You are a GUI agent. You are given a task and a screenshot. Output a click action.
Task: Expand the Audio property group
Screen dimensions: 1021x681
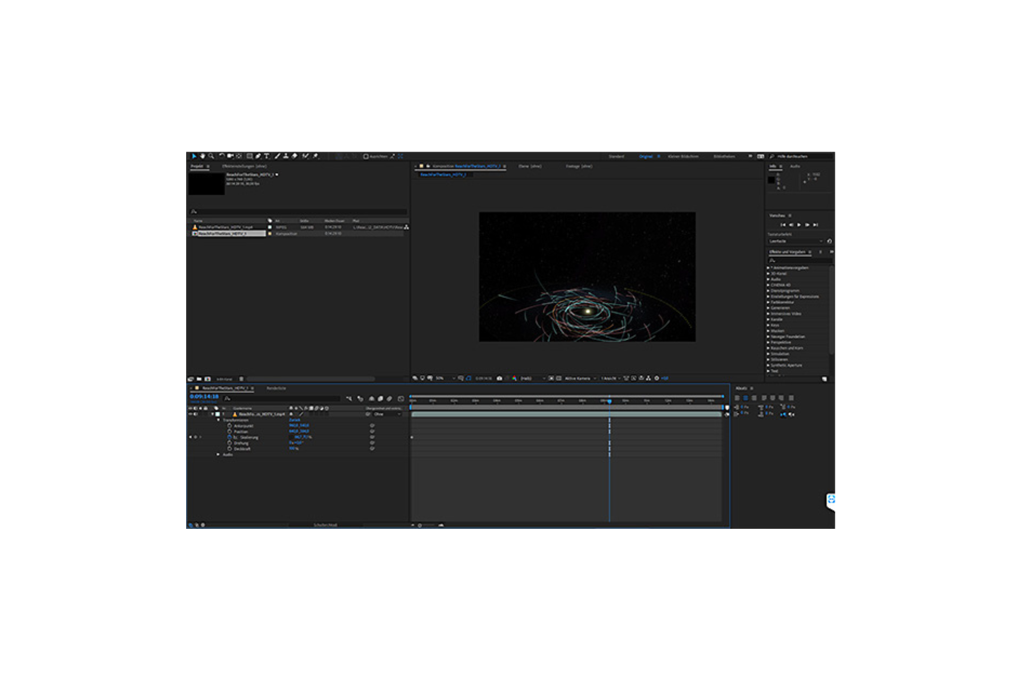(x=218, y=455)
